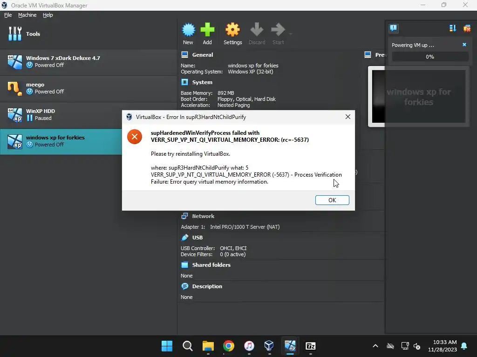Viewport: 477px width, 357px height.
Task: Open the File menu
Action: coord(8,15)
